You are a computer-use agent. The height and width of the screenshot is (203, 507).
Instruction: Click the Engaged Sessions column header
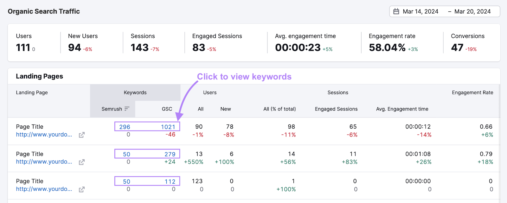[336, 109]
